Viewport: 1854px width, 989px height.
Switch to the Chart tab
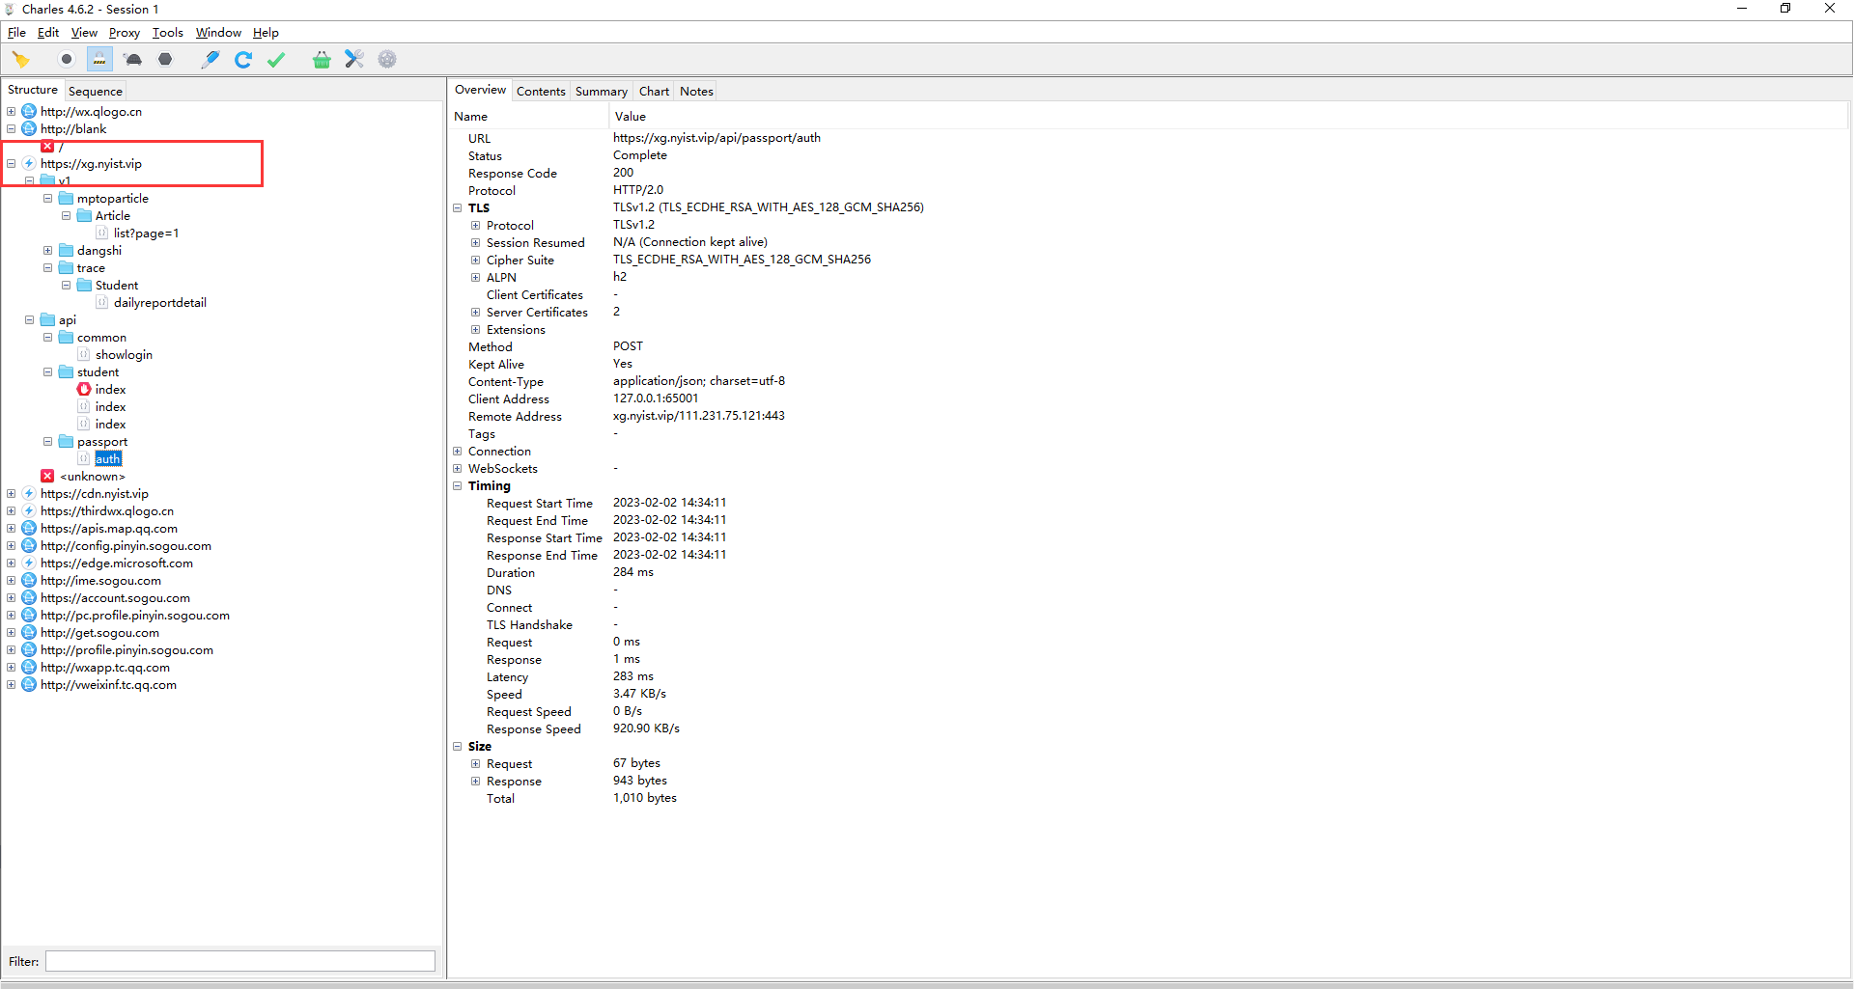point(654,92)
